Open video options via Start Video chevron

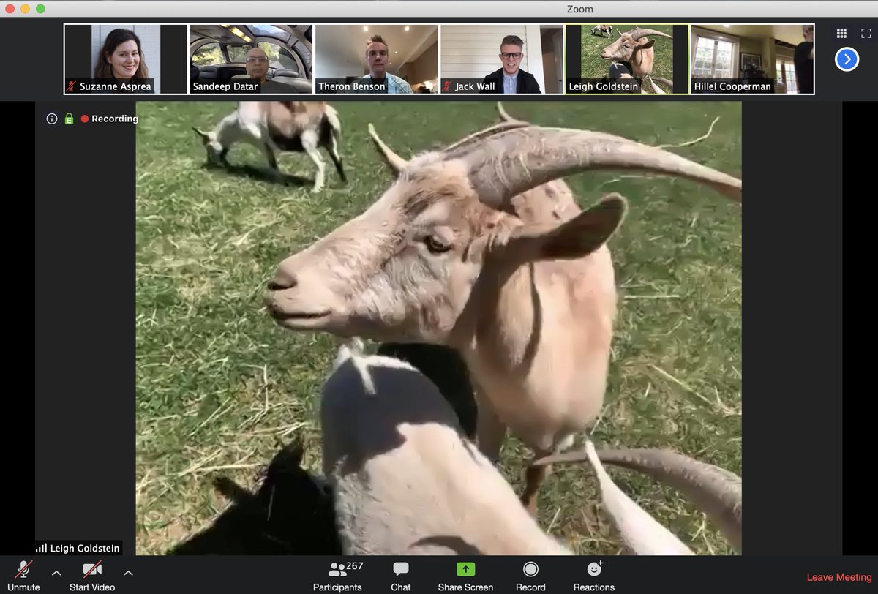pos(127,573)
